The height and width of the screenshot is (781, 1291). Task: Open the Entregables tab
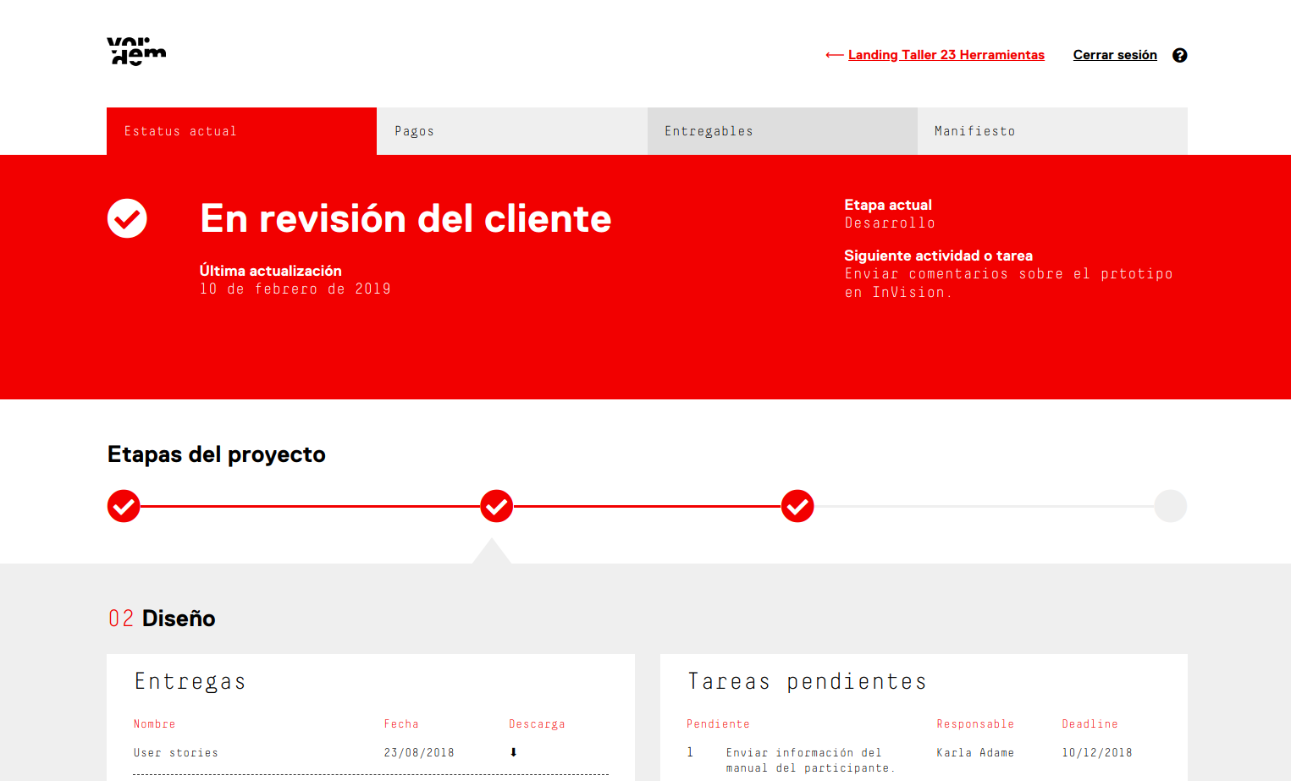tap(782, 131)
